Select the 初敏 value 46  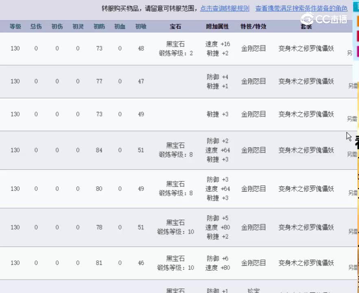(x=141, y=263)
